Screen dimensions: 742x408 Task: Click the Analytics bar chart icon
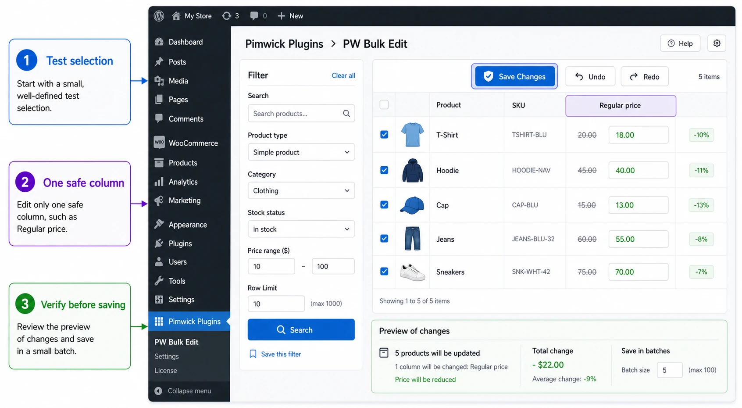click(159, 182)
